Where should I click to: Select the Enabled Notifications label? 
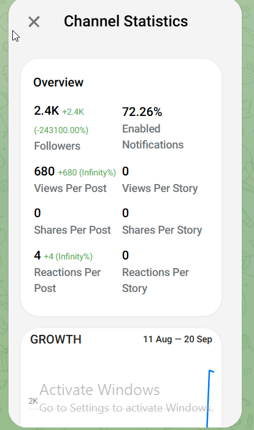[153, 137]
